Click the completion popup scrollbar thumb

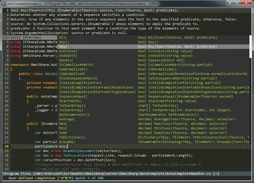tap(250, 46)
